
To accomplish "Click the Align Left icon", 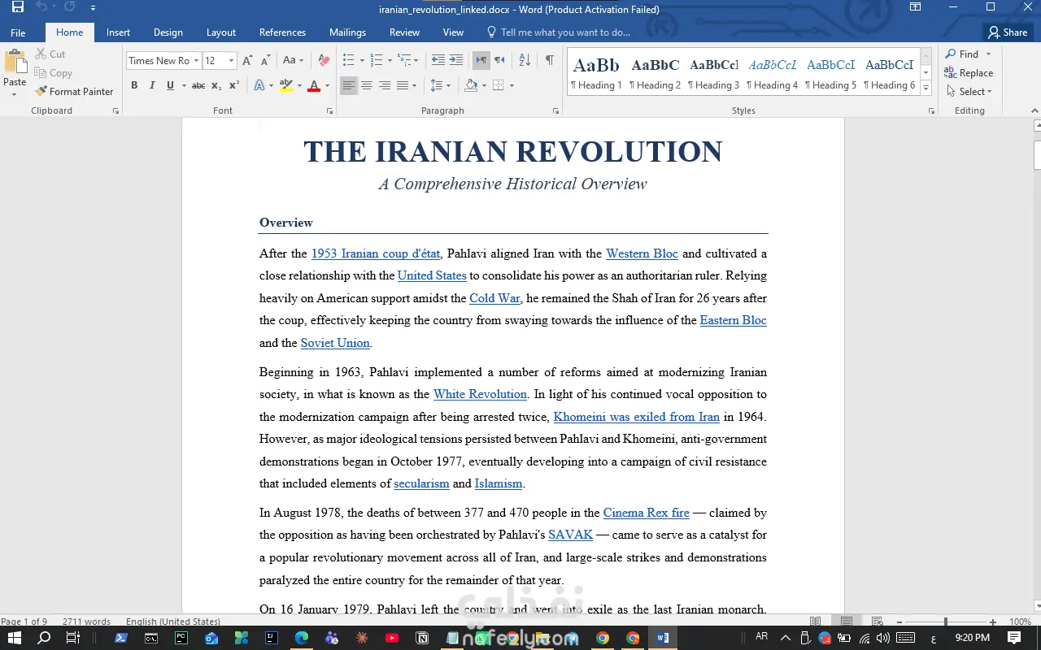I will 348,85.
